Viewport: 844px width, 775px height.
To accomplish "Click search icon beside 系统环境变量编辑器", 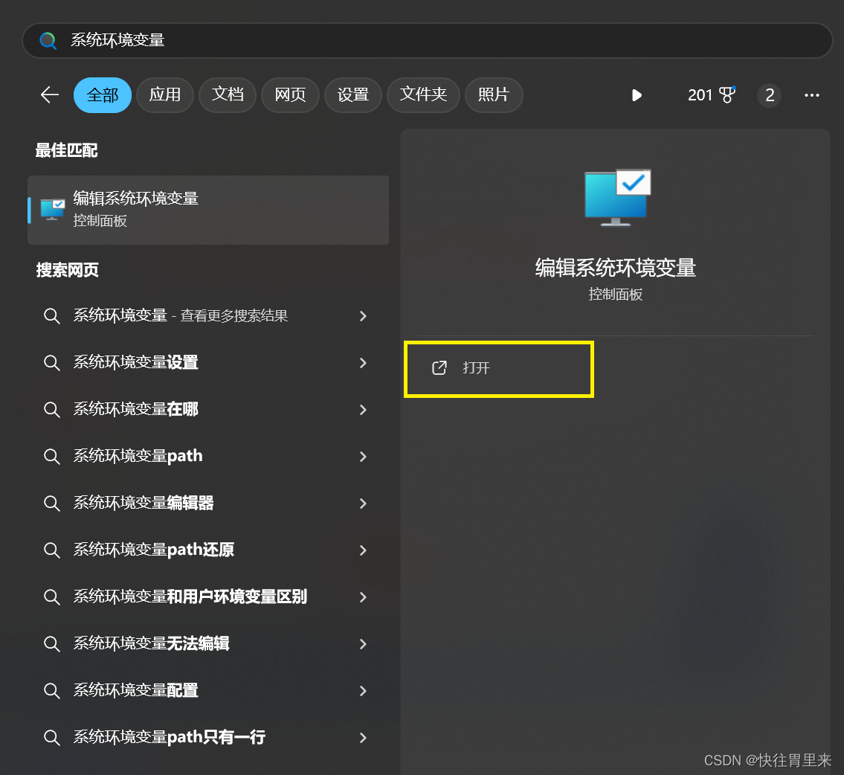I will click(x=51, y=504).
